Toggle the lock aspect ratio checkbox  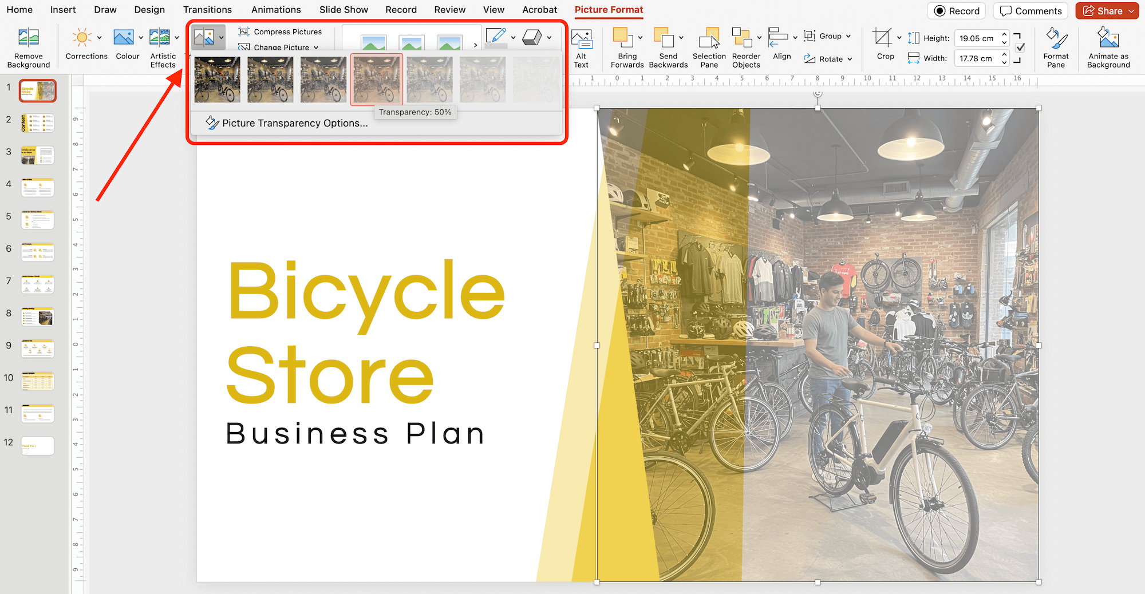1019,48
